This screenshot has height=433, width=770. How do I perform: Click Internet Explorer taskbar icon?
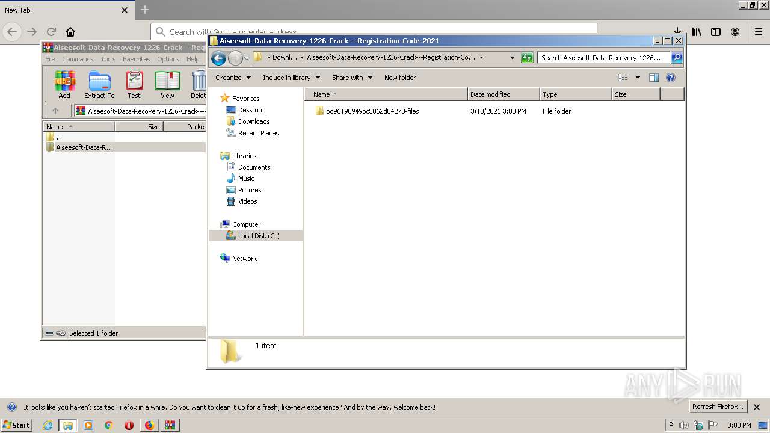tap(48, 425)
